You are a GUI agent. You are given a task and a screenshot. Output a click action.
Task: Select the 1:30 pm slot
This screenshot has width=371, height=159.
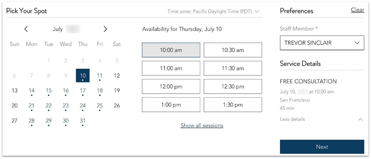(233, 105)
